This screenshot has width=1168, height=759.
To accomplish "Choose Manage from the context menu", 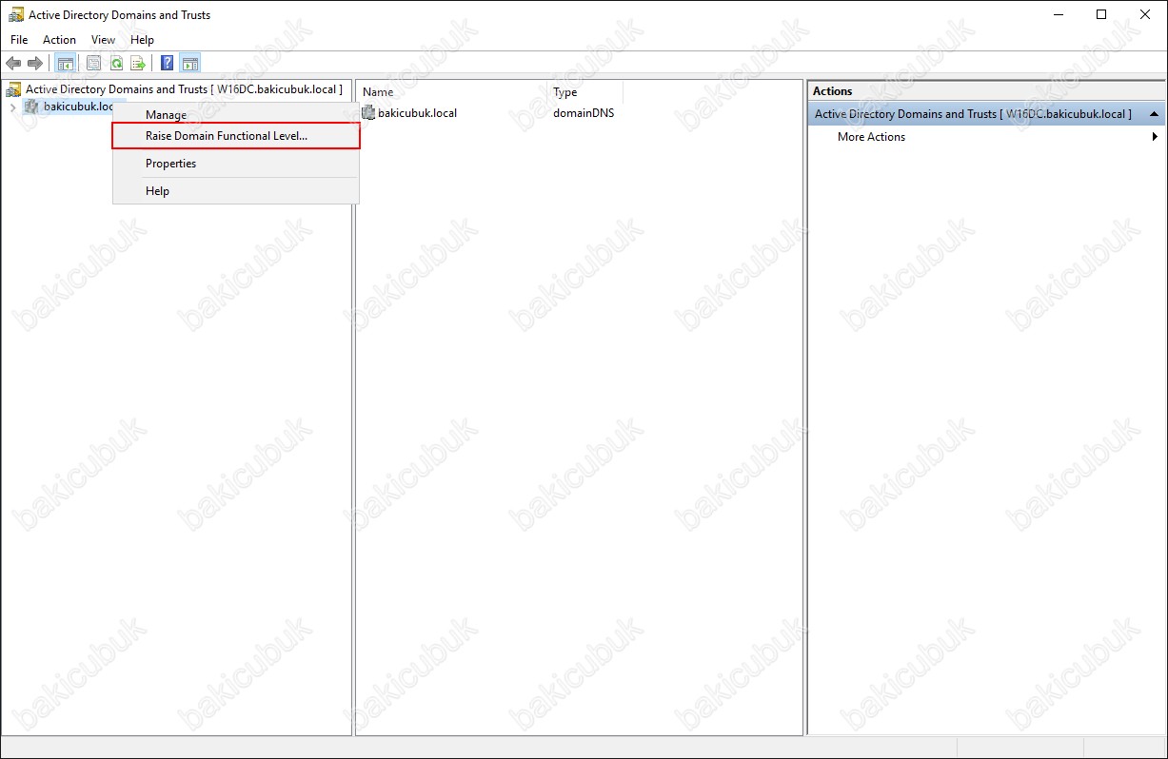I will click(x=235, y=115).
